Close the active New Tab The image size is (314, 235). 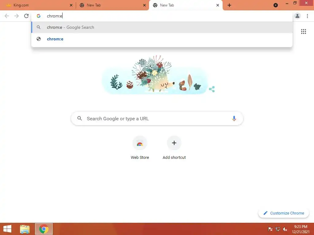tap(218, 5)
